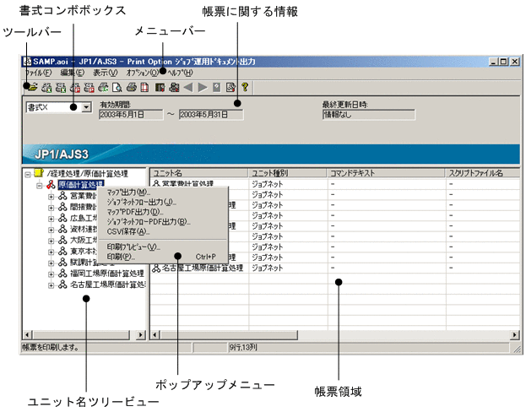Click the スクリプトファイル名 column header
This screenshot has height=412, width=526.
pyautogui.click(x=483, y=173)
